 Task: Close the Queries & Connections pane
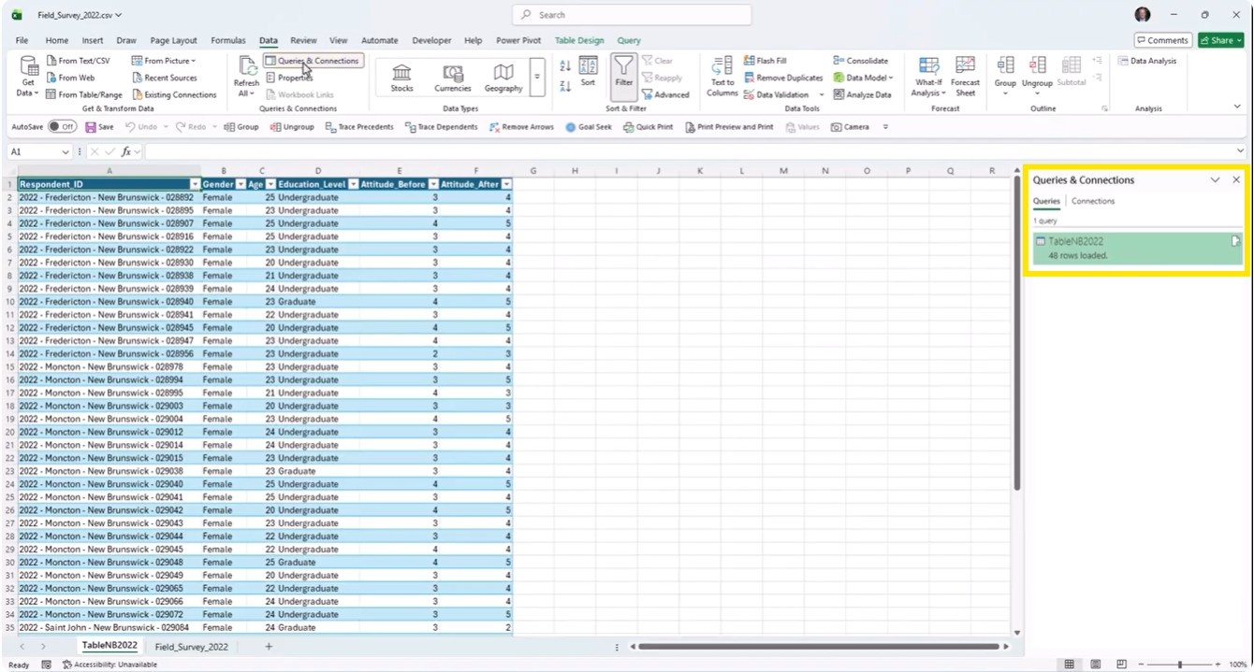(1236, 179)
